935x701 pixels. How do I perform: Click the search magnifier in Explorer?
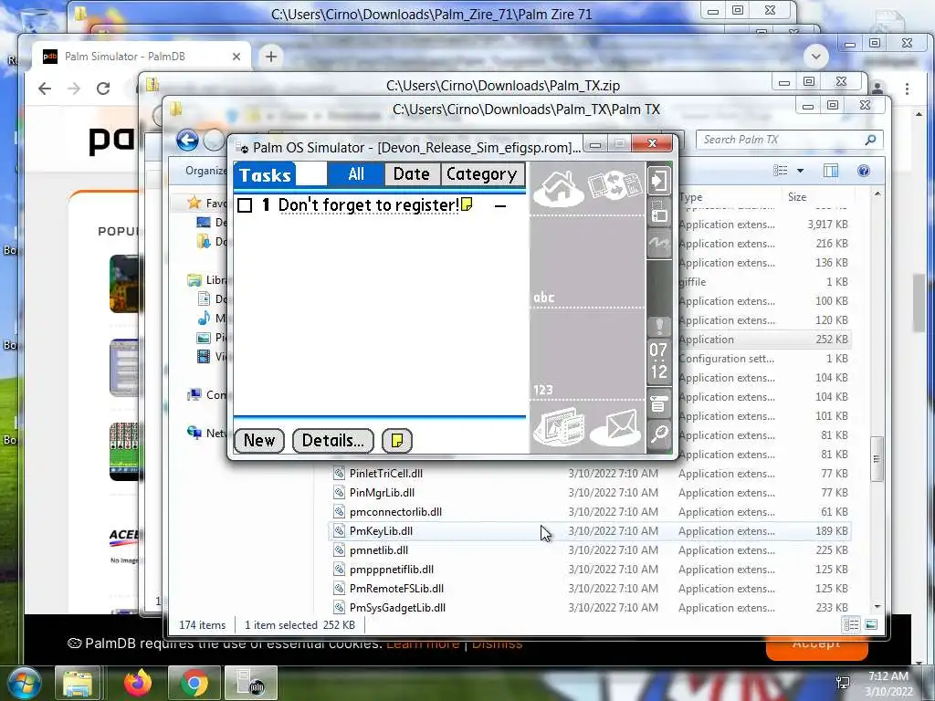pos(870,140)
